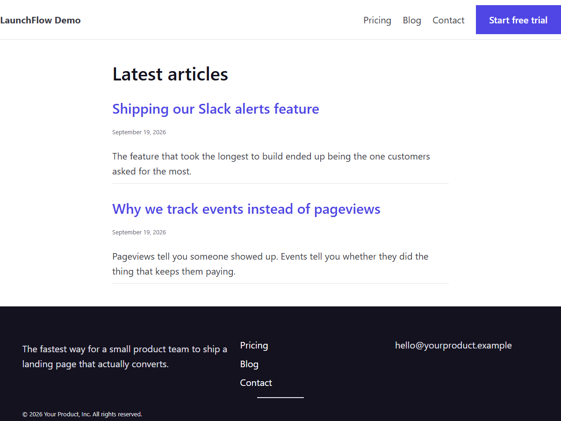Click the excerpt starting Pageviews tell you someone

(x=270, y=264)
